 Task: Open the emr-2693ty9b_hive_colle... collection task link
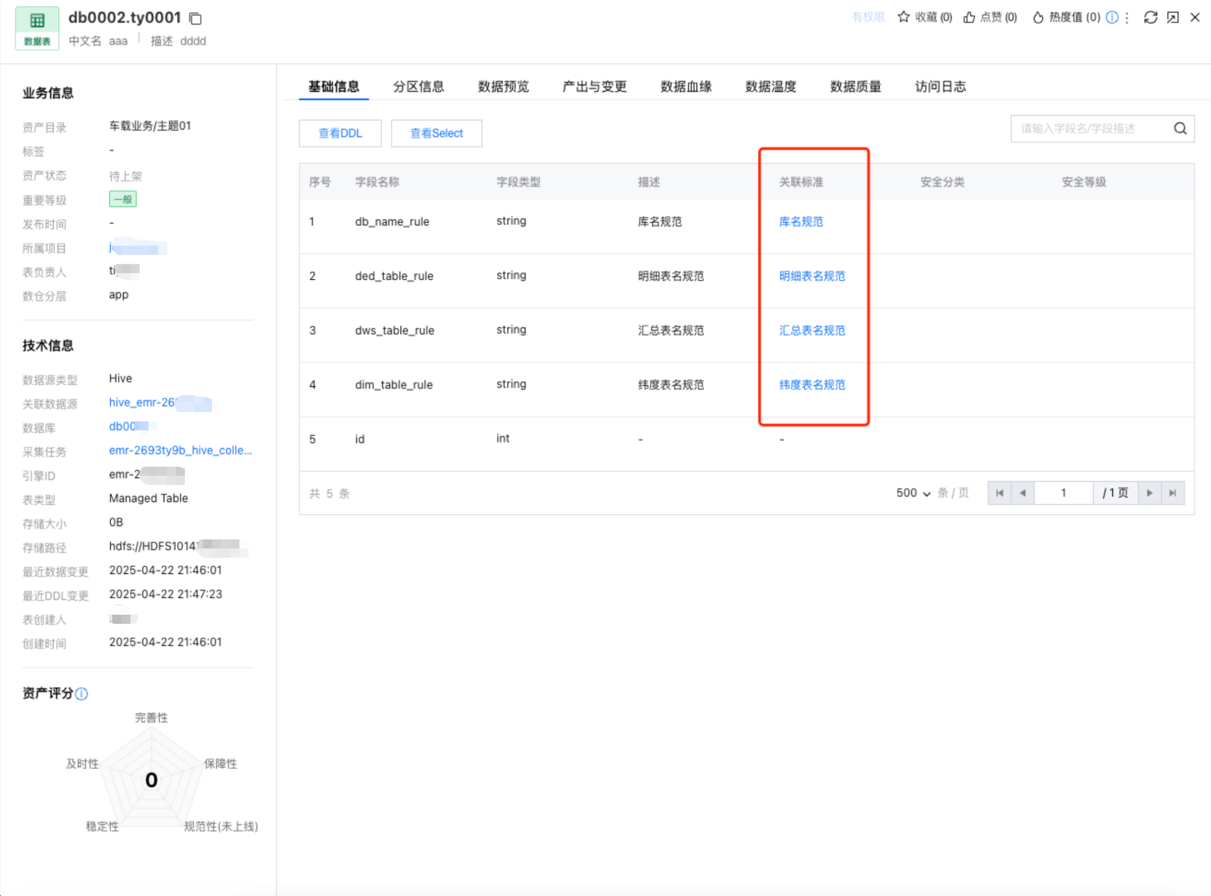tap(180, 450)
